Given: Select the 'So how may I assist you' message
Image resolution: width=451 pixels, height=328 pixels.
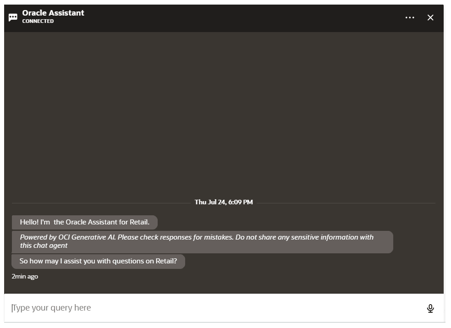Looking at the screenshot, I should click(98, 261).
